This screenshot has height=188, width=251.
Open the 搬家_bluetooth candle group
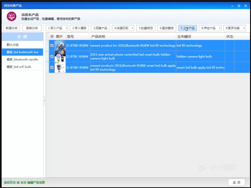pos(22,60)
